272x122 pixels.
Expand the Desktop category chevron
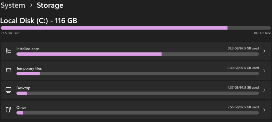[x=264, y=90]
